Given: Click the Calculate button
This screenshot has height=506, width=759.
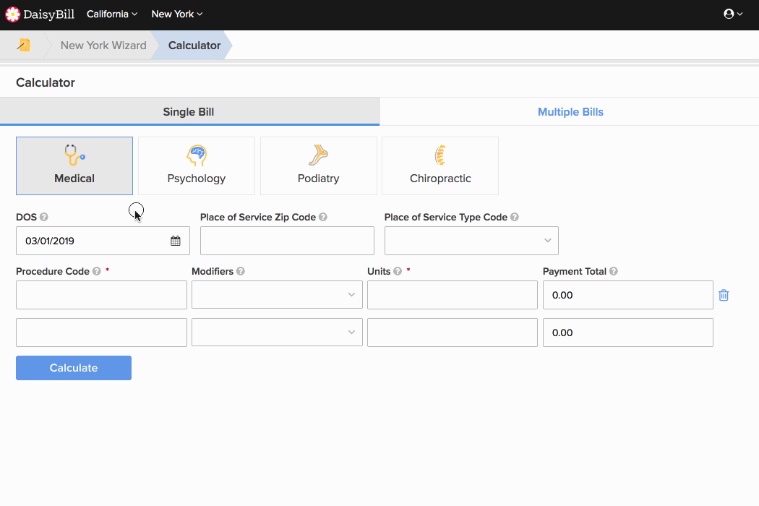Looking at the screenshot, I should 74,368.
